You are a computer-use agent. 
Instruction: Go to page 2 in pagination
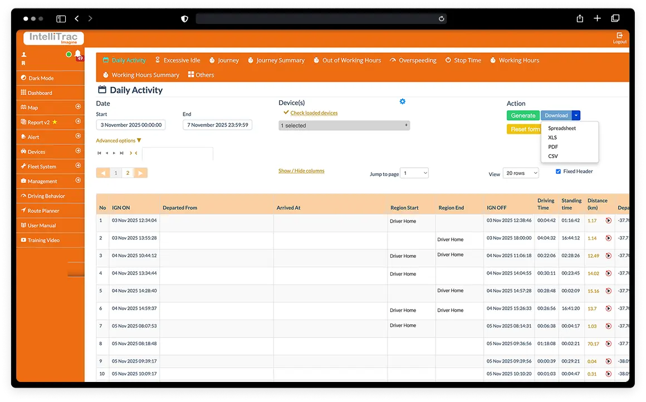pos(128,173)
